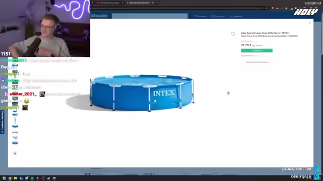Focus the idealo search input field
This screenshot has width=323, height=181.
pyautogui.click(x=150, y=16)
